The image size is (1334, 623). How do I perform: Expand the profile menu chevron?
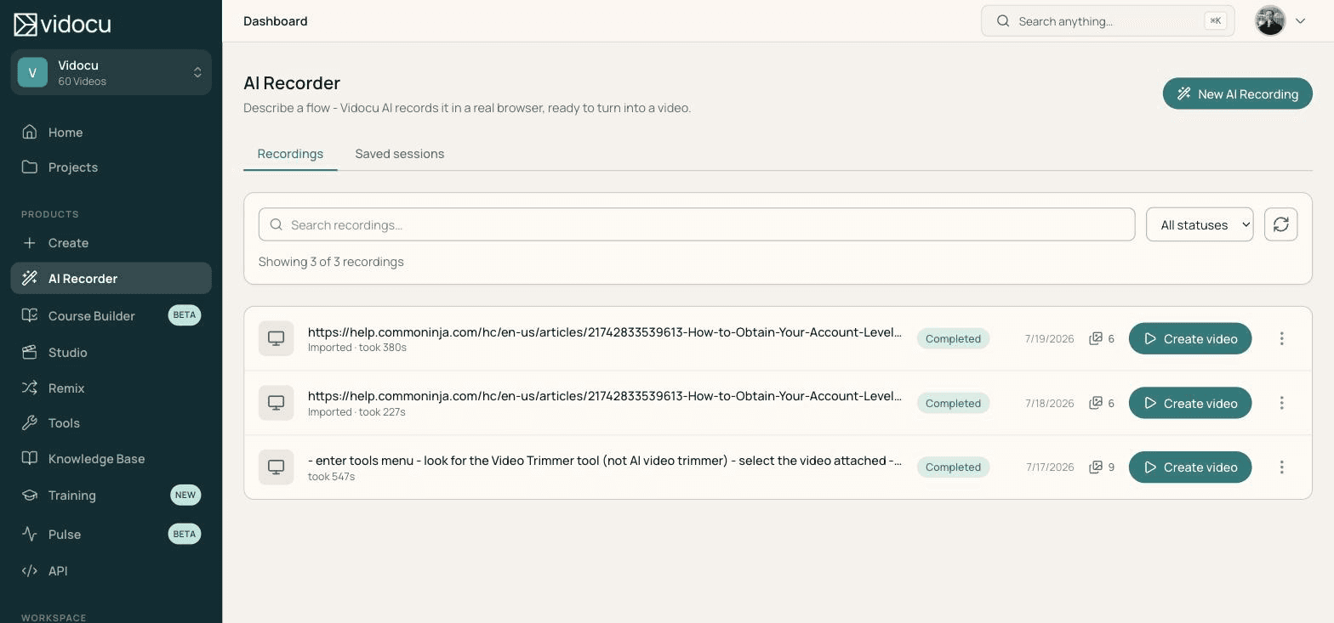[1300, 21]
